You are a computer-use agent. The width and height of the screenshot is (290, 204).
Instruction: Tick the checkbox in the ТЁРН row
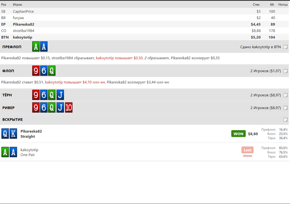(x=285, y=95)
